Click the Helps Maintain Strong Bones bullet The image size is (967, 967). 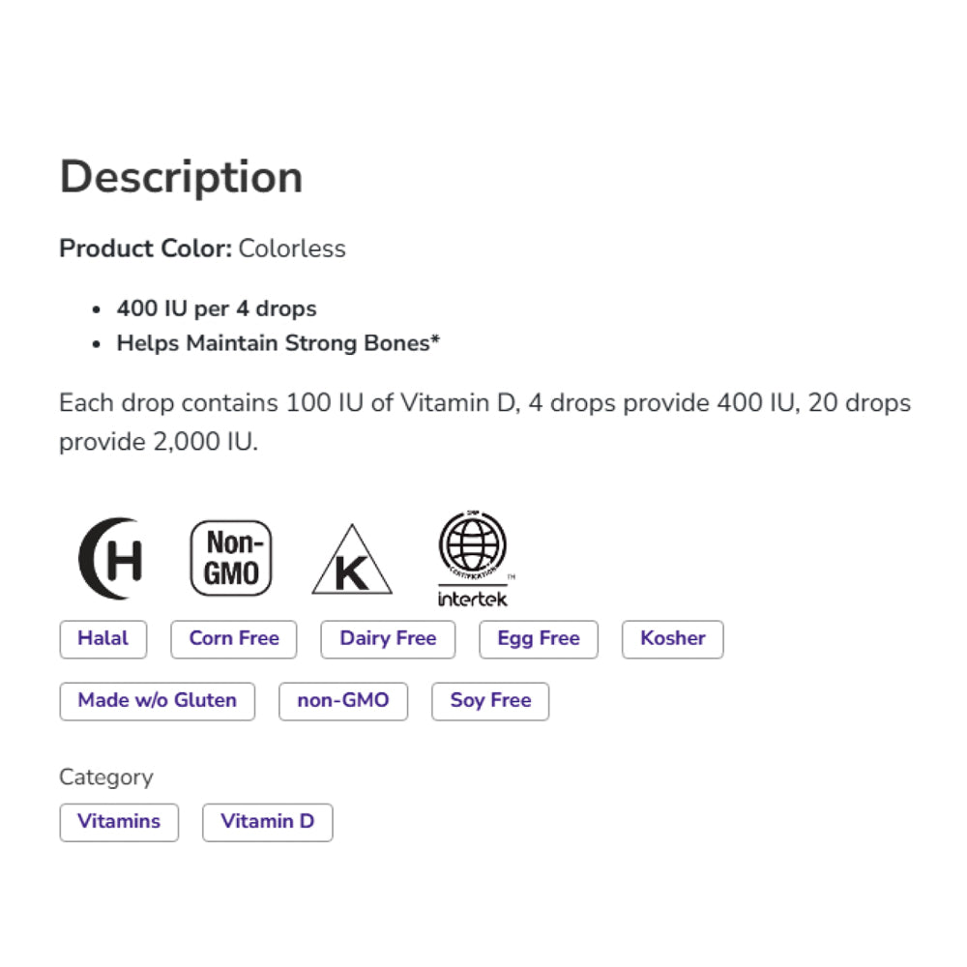pyautogui.click(x=278, y=343)
